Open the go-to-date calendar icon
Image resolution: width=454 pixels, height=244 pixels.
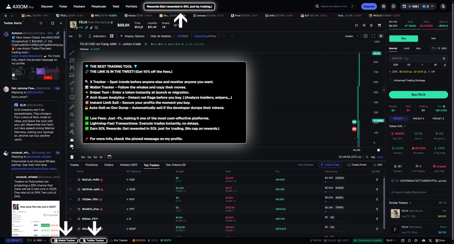(x=109, y=157)
